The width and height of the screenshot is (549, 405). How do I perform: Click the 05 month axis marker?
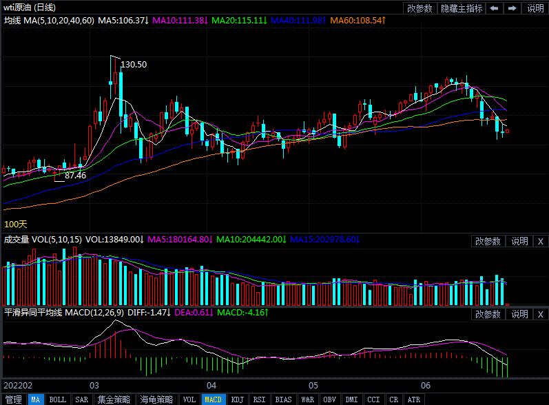[x=313, y=386]
